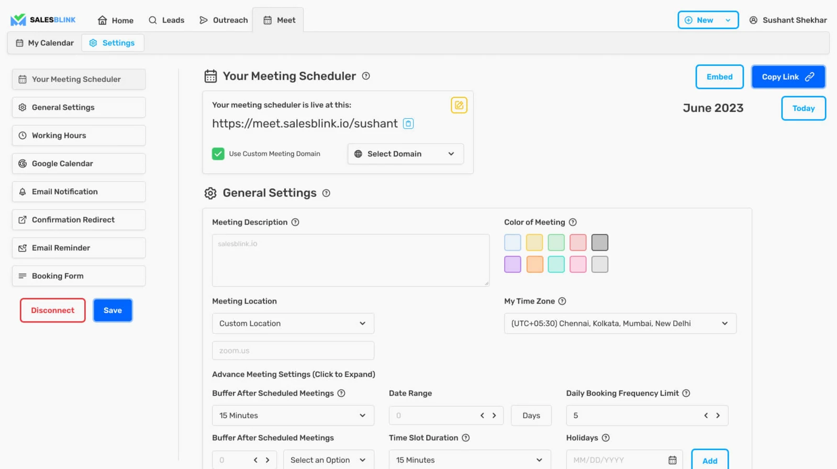The width and height of the screenshot is (837, 469).
Task: Click Holidays info icon
Action: [x=606, y=438]
